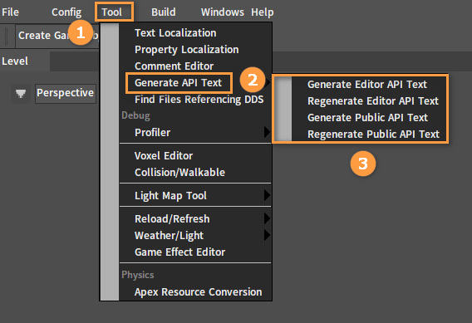The width and height of the screenshot is (472, 323).
Task: Open the Build menu
Action: pyautogui.click(x=163, y=12)
